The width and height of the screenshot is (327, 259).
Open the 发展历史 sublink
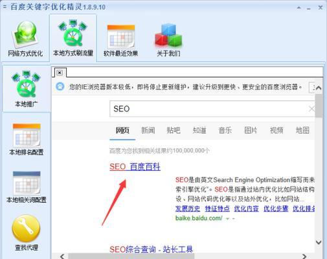[188, 208]
